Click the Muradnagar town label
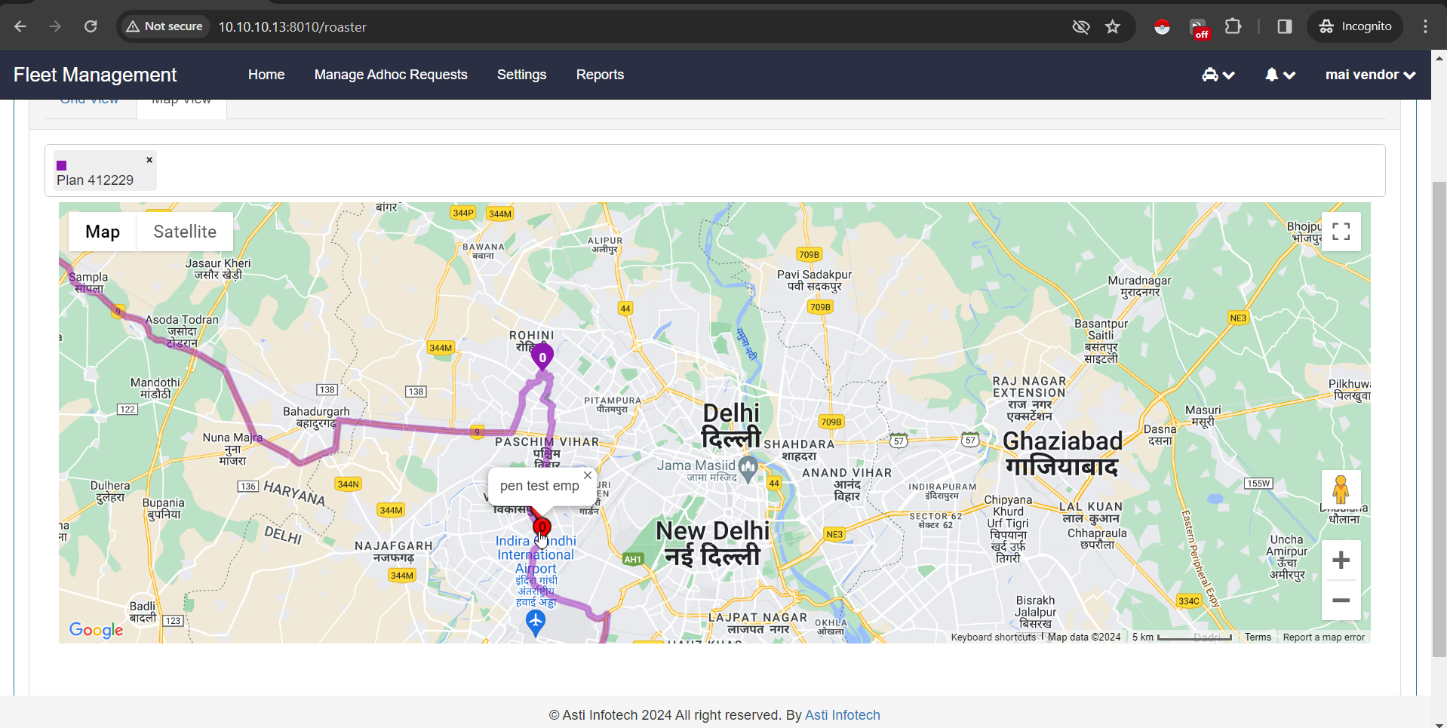1447x728 pixels. (1139, 286)
